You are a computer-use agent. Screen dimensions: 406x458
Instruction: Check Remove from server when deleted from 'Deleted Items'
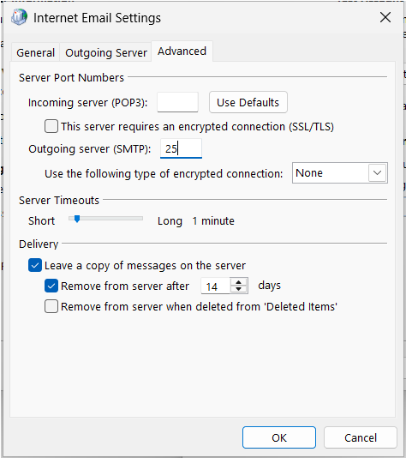(51, 306)
